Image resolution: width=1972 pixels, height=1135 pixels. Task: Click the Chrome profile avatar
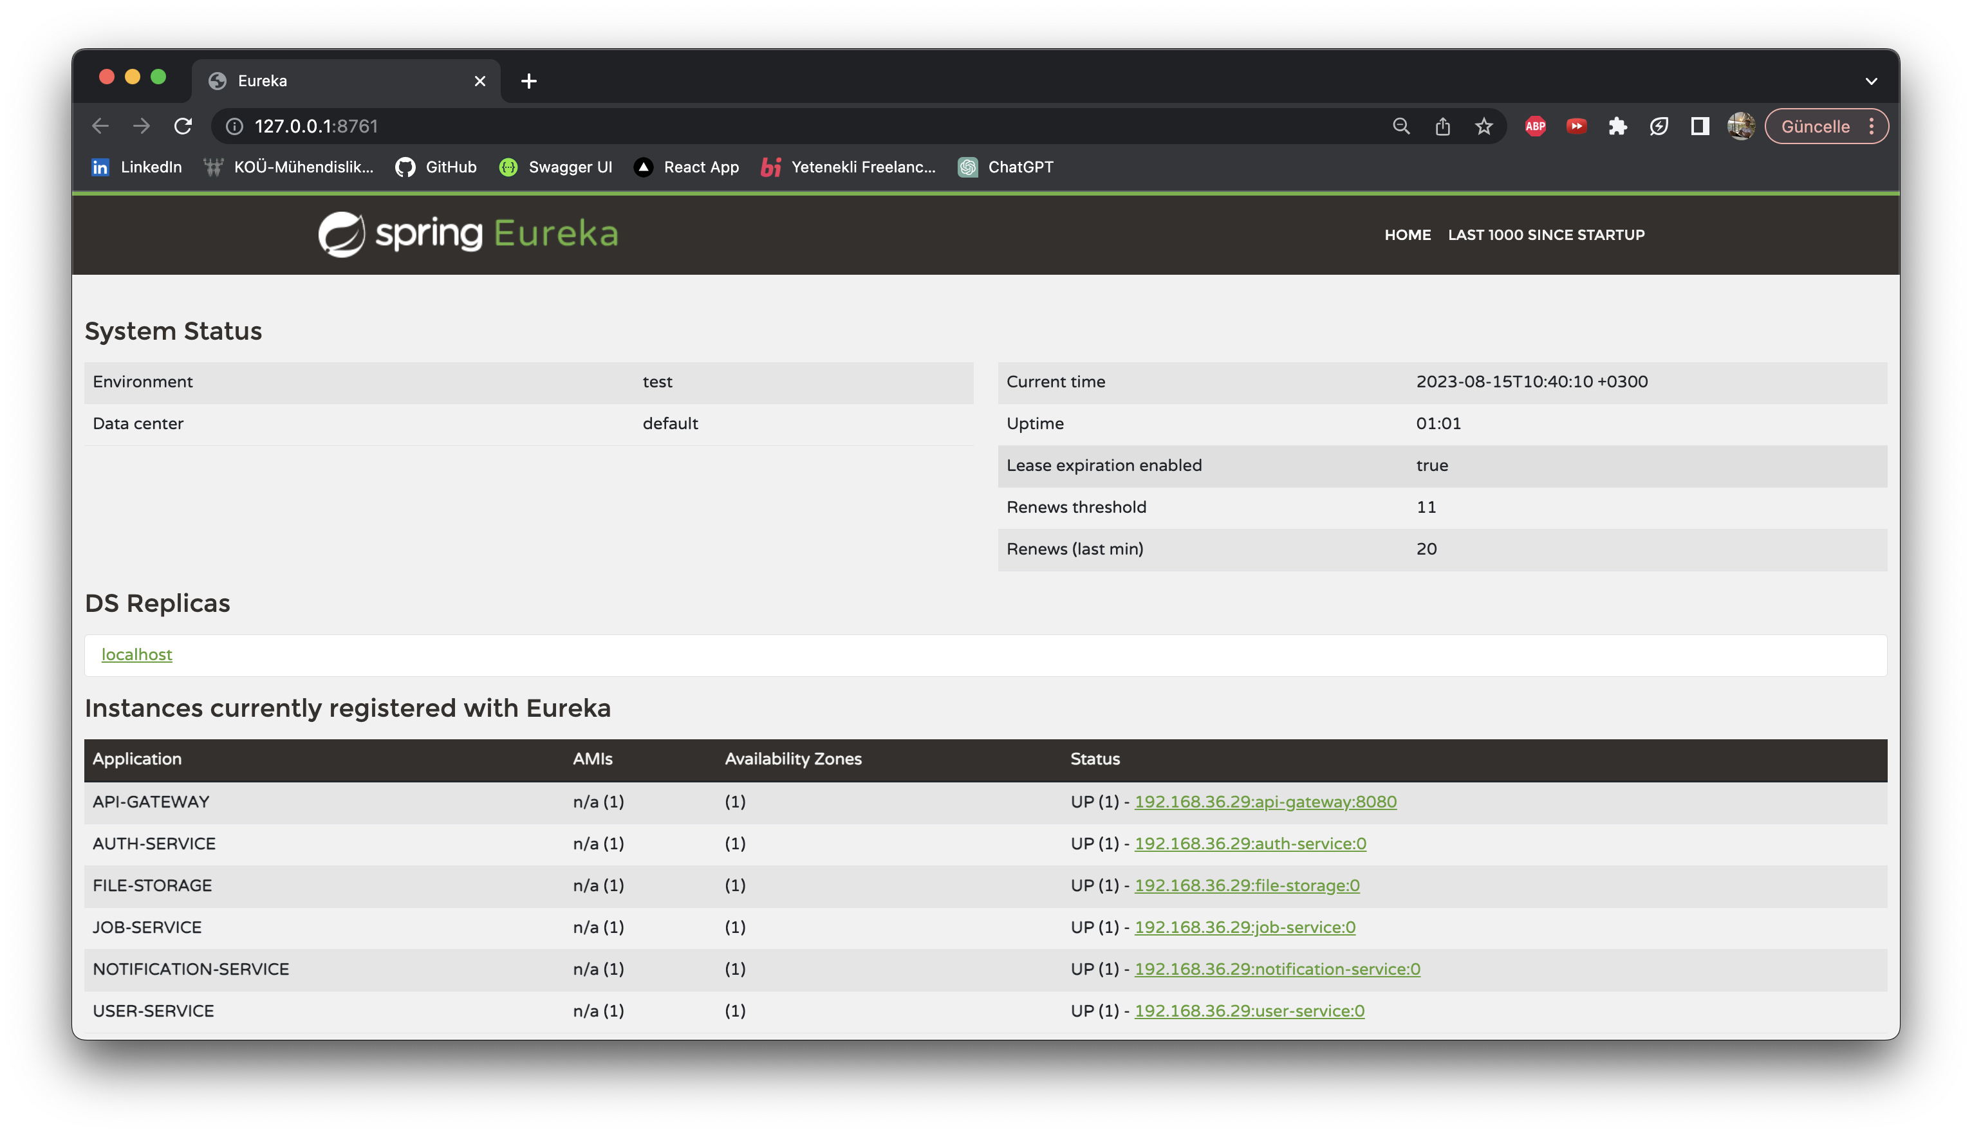[x=1740, y=126]
